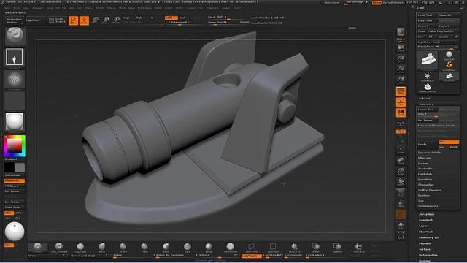
Task: Open the current brush thumbnail
Action: click(15, 36)
